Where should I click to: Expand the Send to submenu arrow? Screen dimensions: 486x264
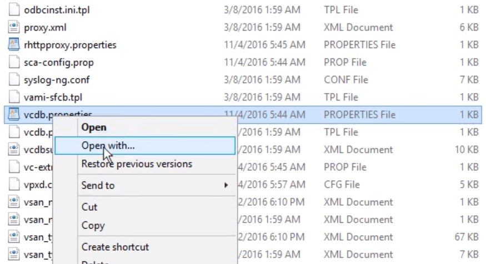pyautogui.click(x=226, y=185)
